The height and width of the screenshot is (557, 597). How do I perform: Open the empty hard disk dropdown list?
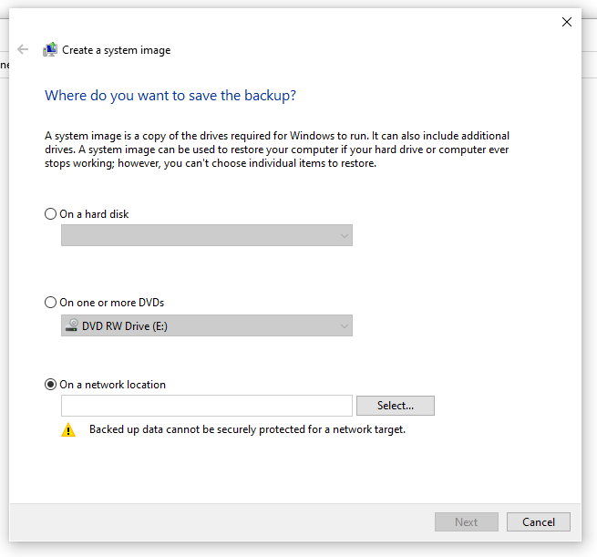[x=206, y=236]
